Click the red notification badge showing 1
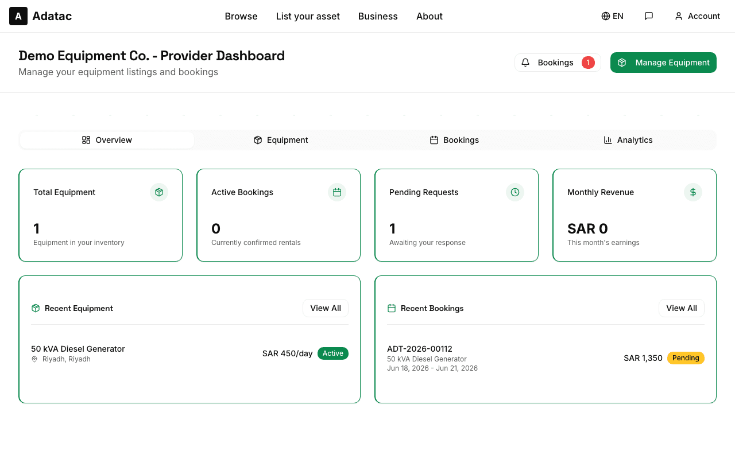 pyautogui.click(x=588, y=63)
